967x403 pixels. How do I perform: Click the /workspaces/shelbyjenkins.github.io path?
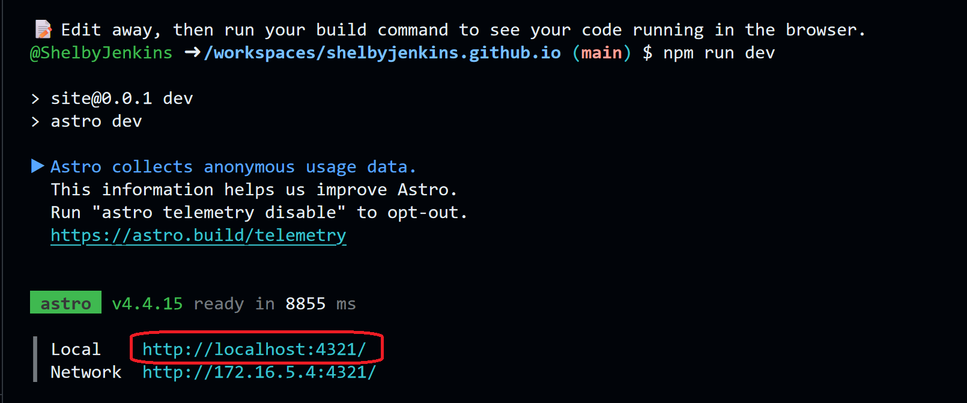point(383,53)
